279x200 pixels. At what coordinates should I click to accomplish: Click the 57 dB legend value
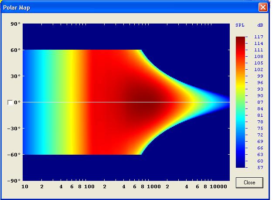(x=260, y=167)
